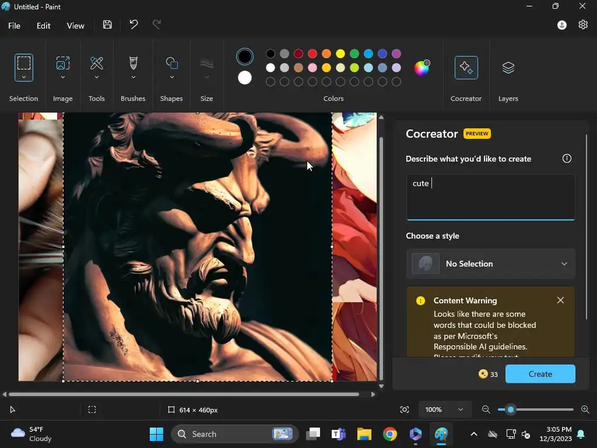This screenshot has height=448, width=597.
Task: Expand the Shapes options chevron
Action: [x=172, y=77]
